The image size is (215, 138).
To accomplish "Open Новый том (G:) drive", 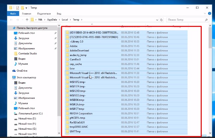I will click(x=28, y=129).
